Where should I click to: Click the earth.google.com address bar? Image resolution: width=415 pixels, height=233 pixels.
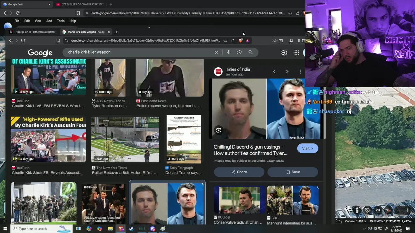tap(188, 13)
